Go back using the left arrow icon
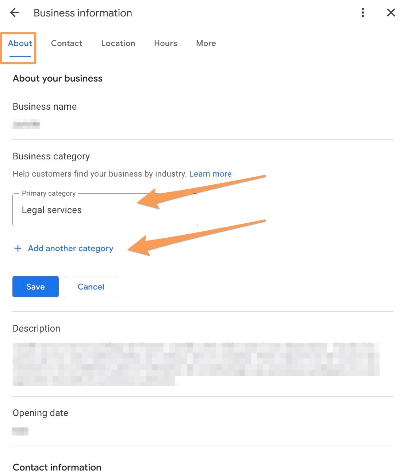The image size is (403, 476). click(x=15, y=13)
